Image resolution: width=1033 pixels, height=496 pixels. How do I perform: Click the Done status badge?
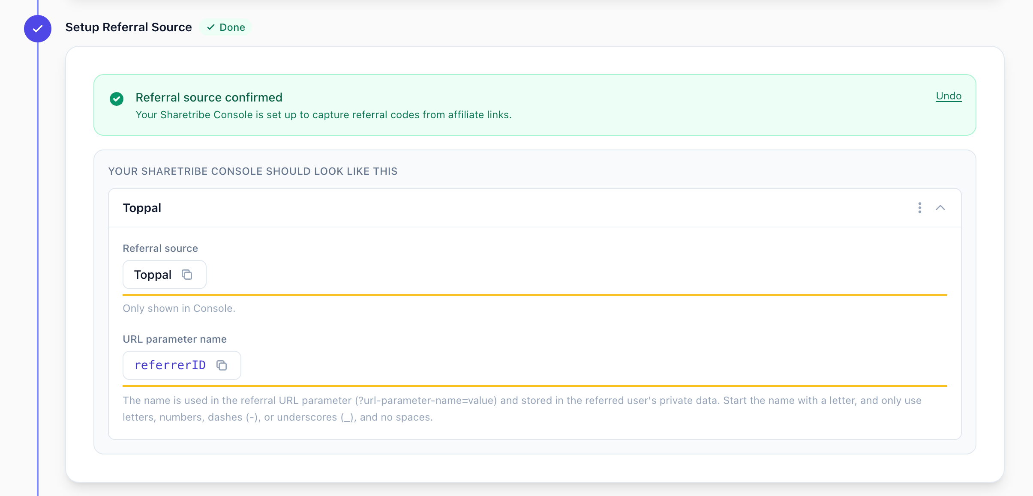pyautogui.click(x=225, y=27)
